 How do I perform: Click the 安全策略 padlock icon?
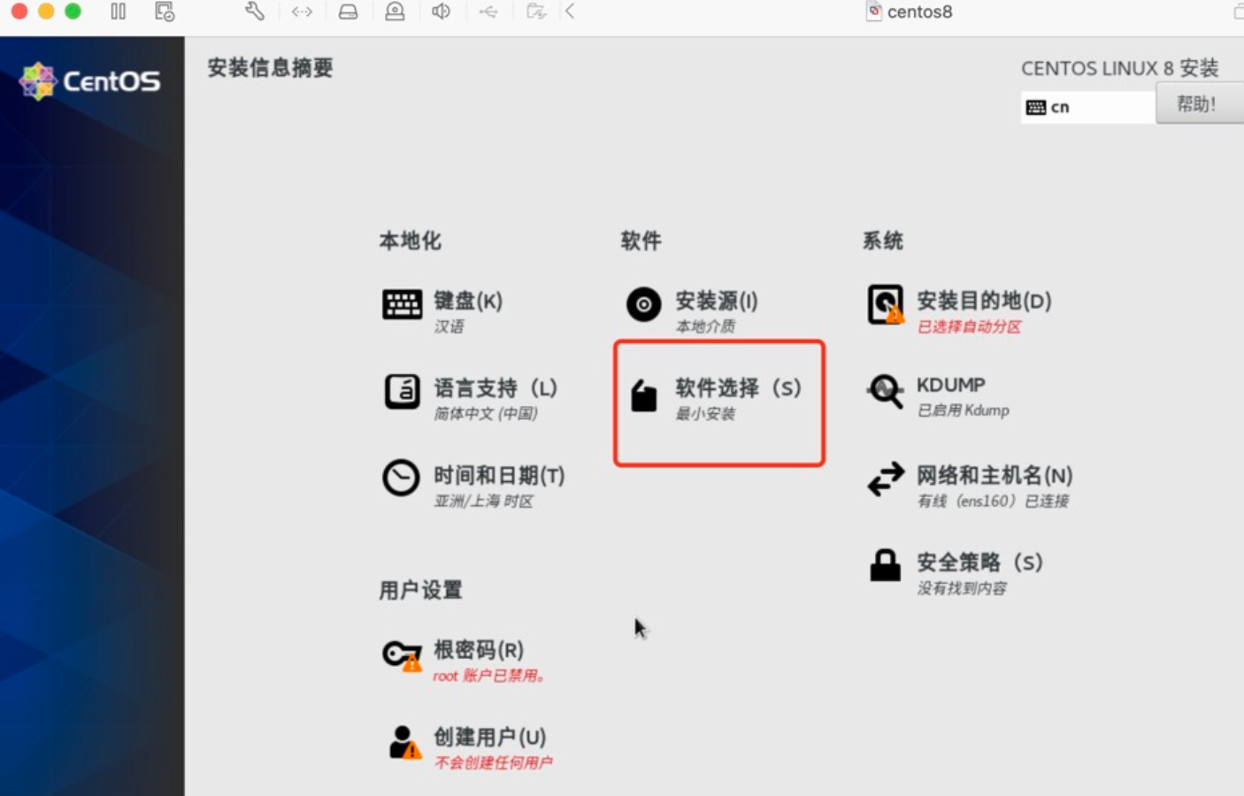pyautogui.click(x=885, y=565)
